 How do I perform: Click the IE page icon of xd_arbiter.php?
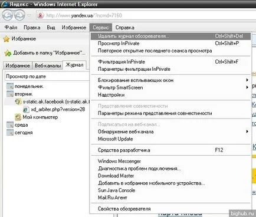click(x=26, y=109)
